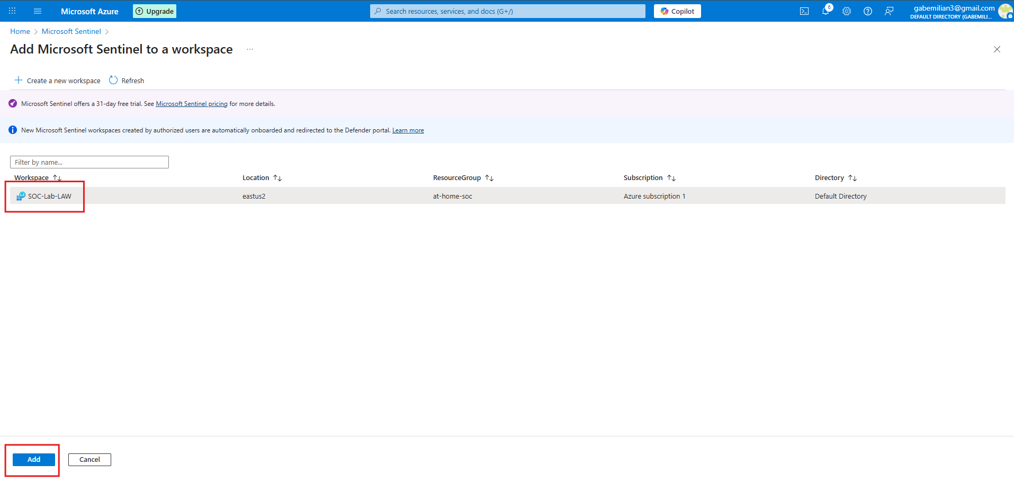Select the SOC-Lab-LAW workspace name

coord(50,196)
